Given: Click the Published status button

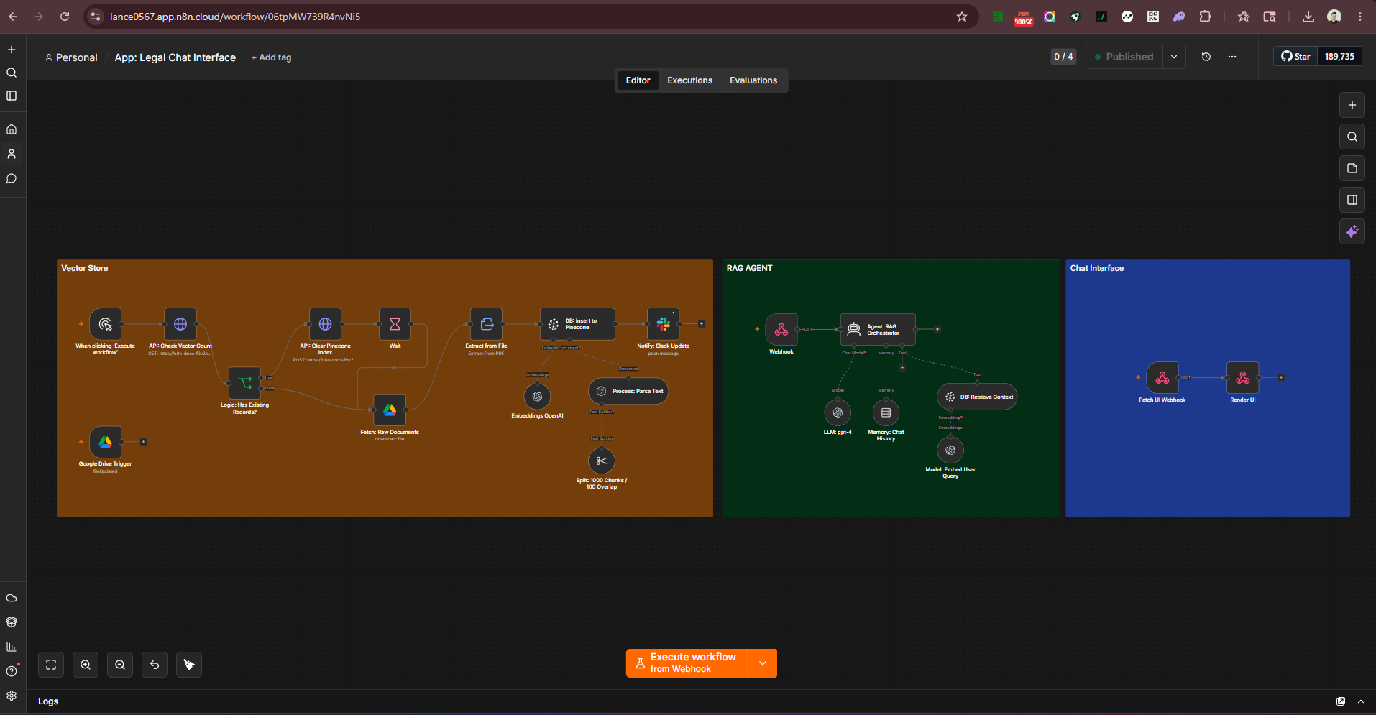Looking at the screenshot, I should click(1124, 57).
